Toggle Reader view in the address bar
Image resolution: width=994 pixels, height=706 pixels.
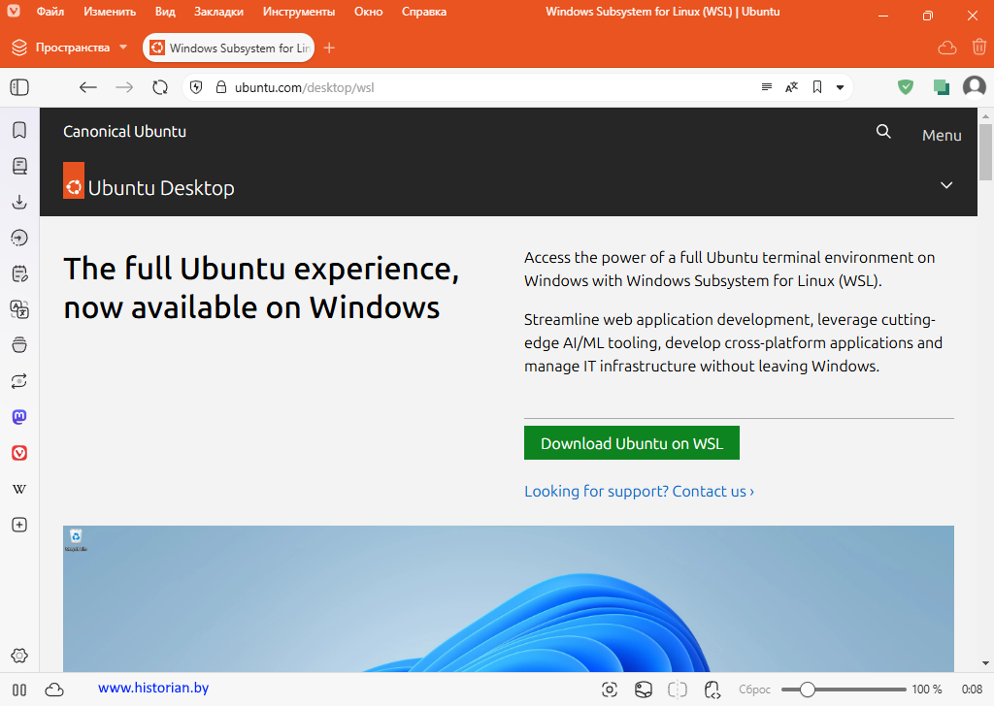click(767, 87)
